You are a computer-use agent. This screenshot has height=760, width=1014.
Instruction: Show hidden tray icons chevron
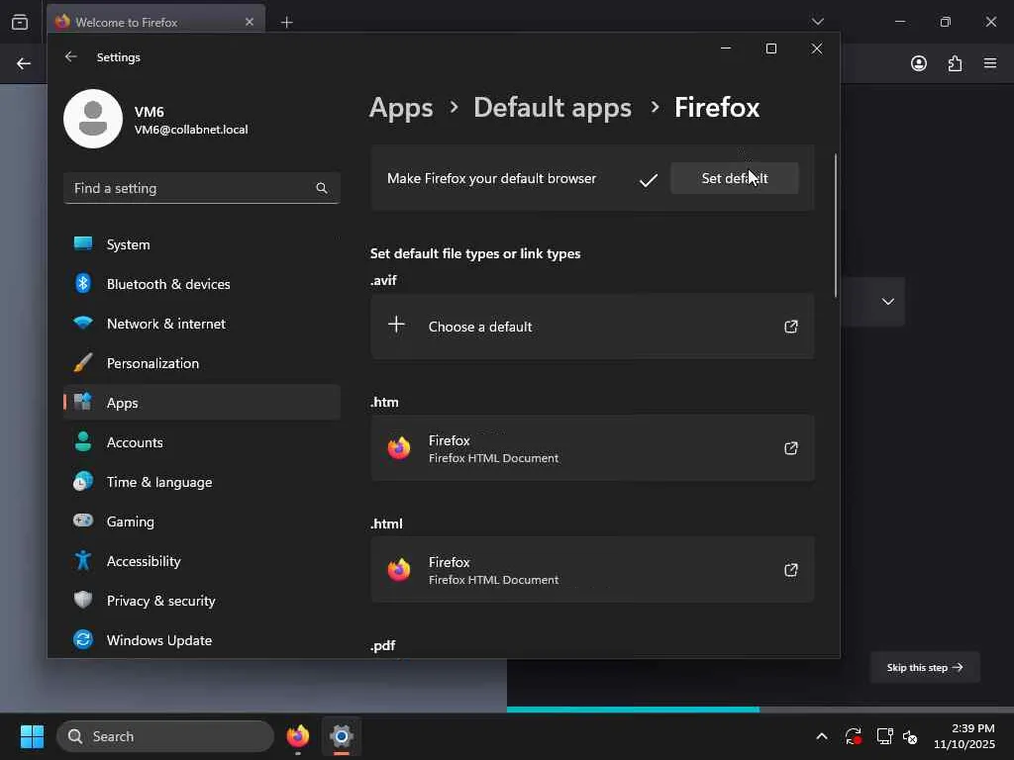click(x=821, y=736)
